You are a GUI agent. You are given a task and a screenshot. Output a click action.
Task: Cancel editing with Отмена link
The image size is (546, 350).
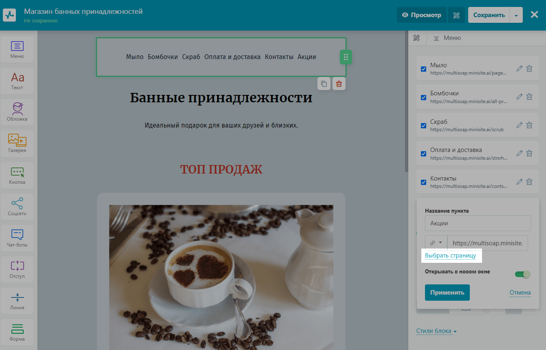click(x=520, y=293)
